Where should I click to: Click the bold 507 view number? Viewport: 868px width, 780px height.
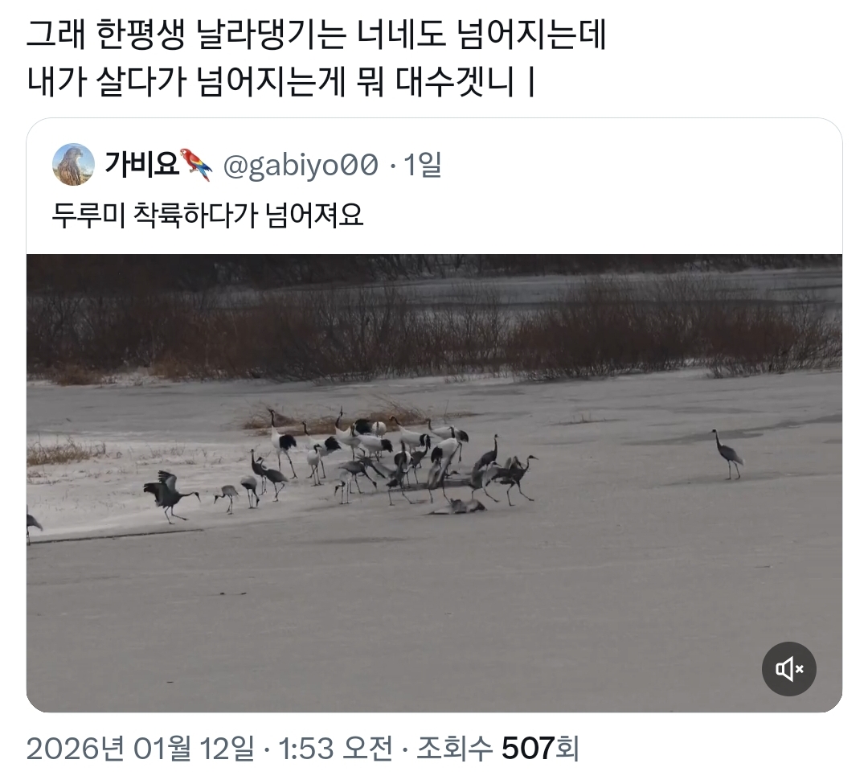(528, 749)
